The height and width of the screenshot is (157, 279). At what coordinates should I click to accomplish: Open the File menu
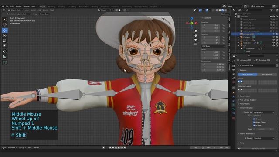click(x=7, y=6)
